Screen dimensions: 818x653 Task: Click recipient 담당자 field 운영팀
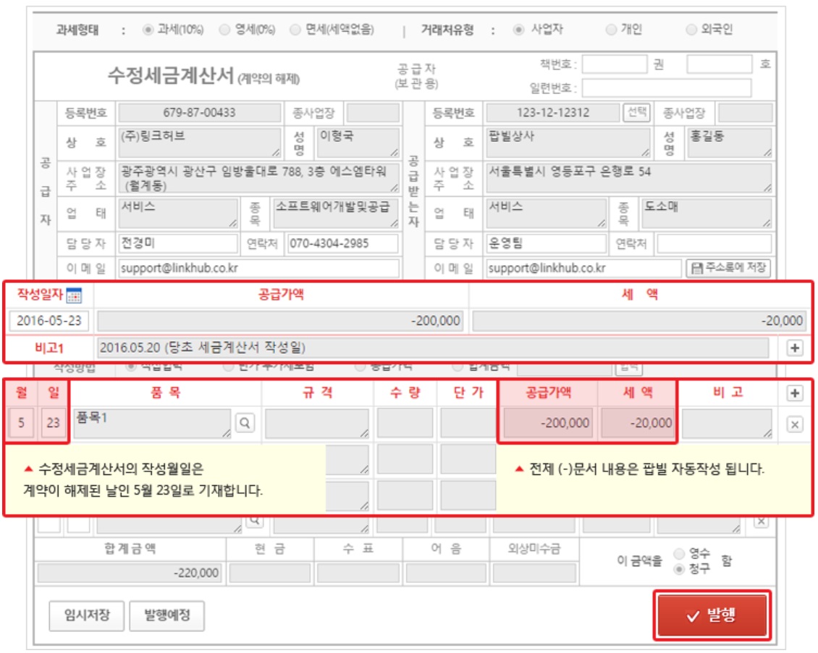[x=547, y=243]
